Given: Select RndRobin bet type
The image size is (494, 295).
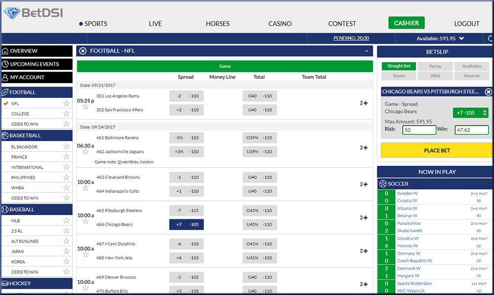Looking at the screenshot, I should [x=472, y=66].
